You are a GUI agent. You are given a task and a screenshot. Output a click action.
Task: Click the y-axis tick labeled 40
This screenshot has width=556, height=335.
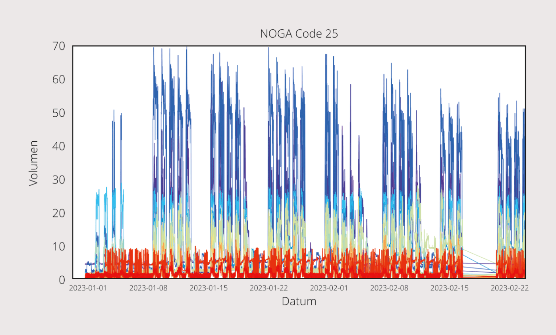(59, 146)
